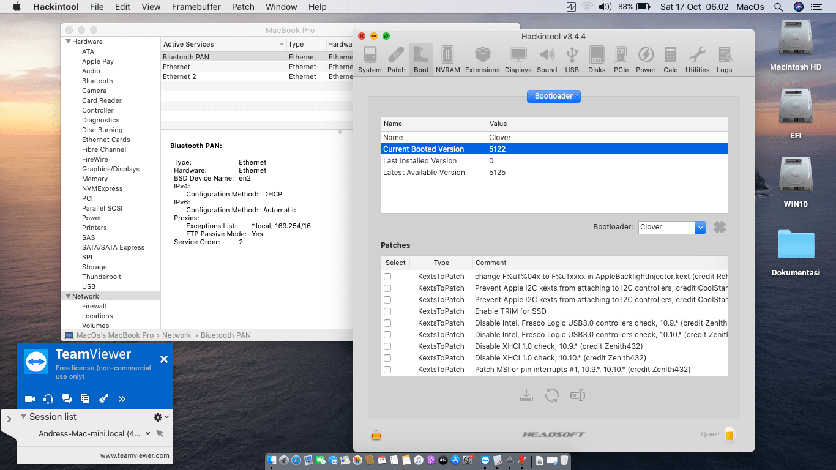
Task: Click the lock icon in Hackintool footer
Action: click(376, 435)
